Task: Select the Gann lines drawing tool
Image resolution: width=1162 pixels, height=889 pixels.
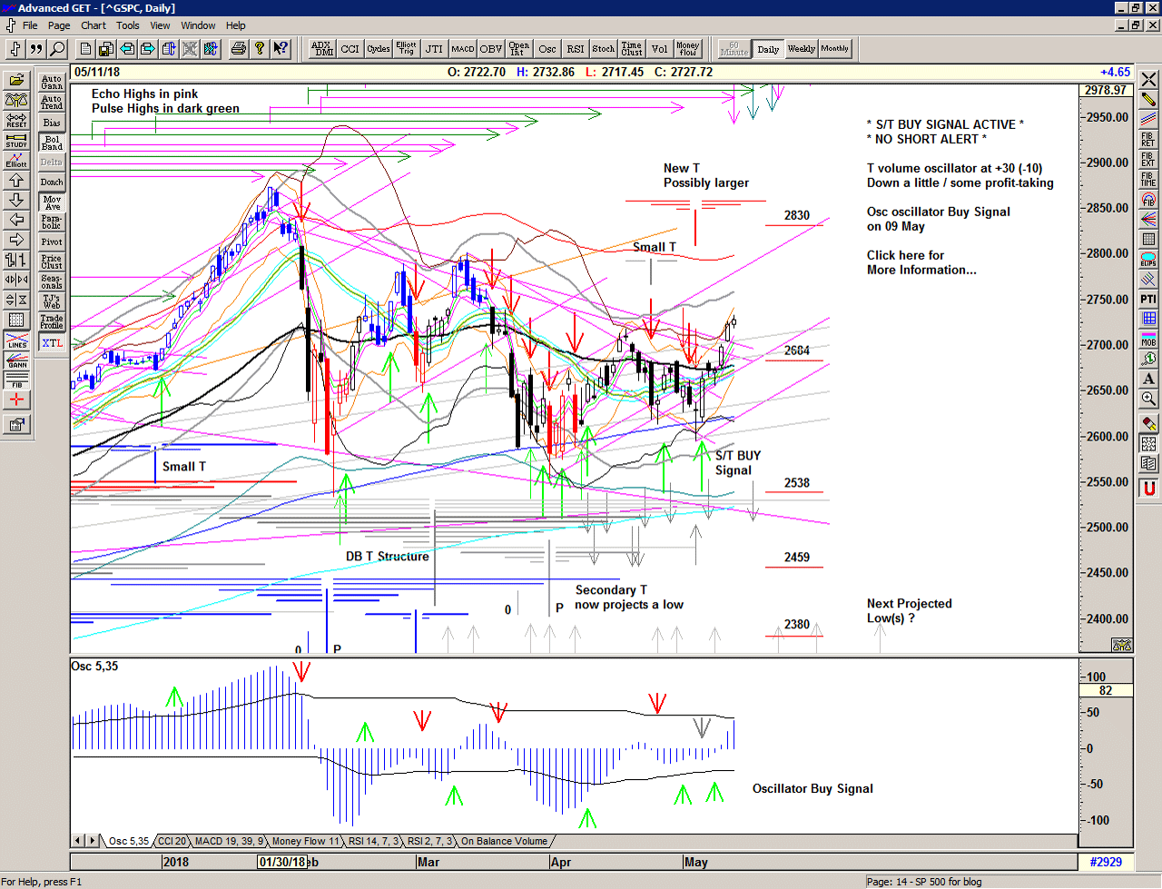Action: pos(16,361)
